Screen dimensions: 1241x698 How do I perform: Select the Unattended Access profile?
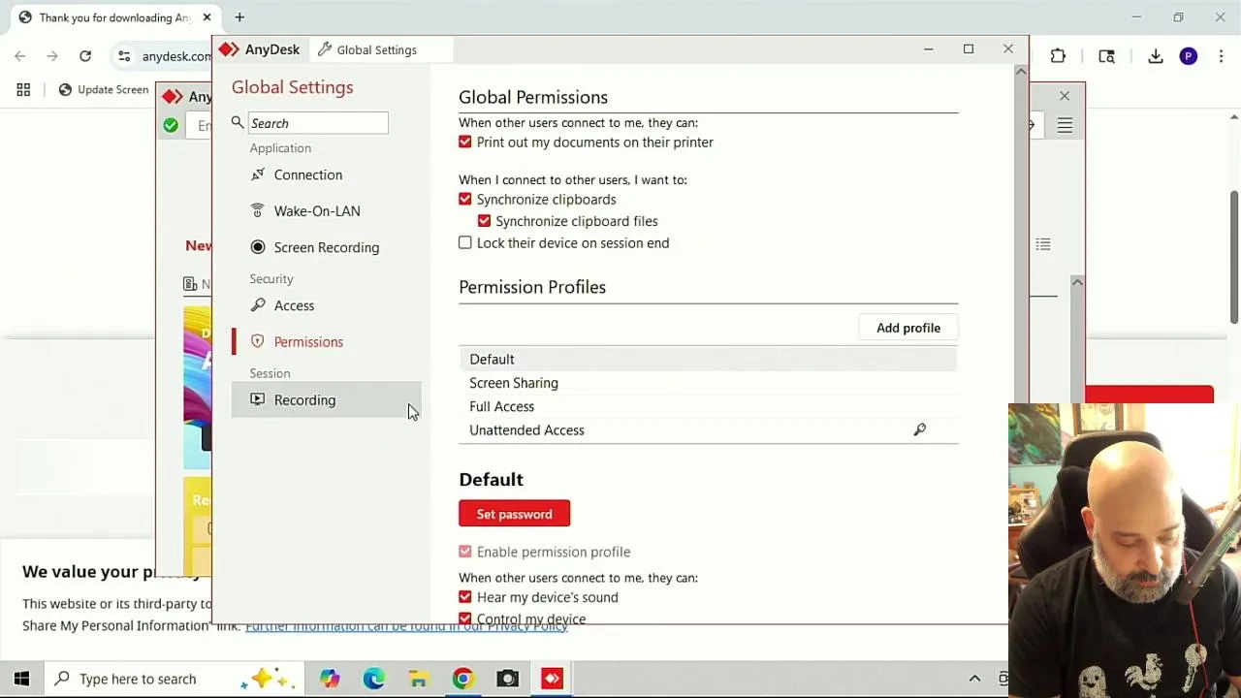pos(708,429)
